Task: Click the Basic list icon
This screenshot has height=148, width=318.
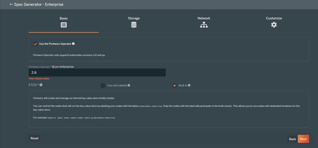Action: click(x=64, y=25)
